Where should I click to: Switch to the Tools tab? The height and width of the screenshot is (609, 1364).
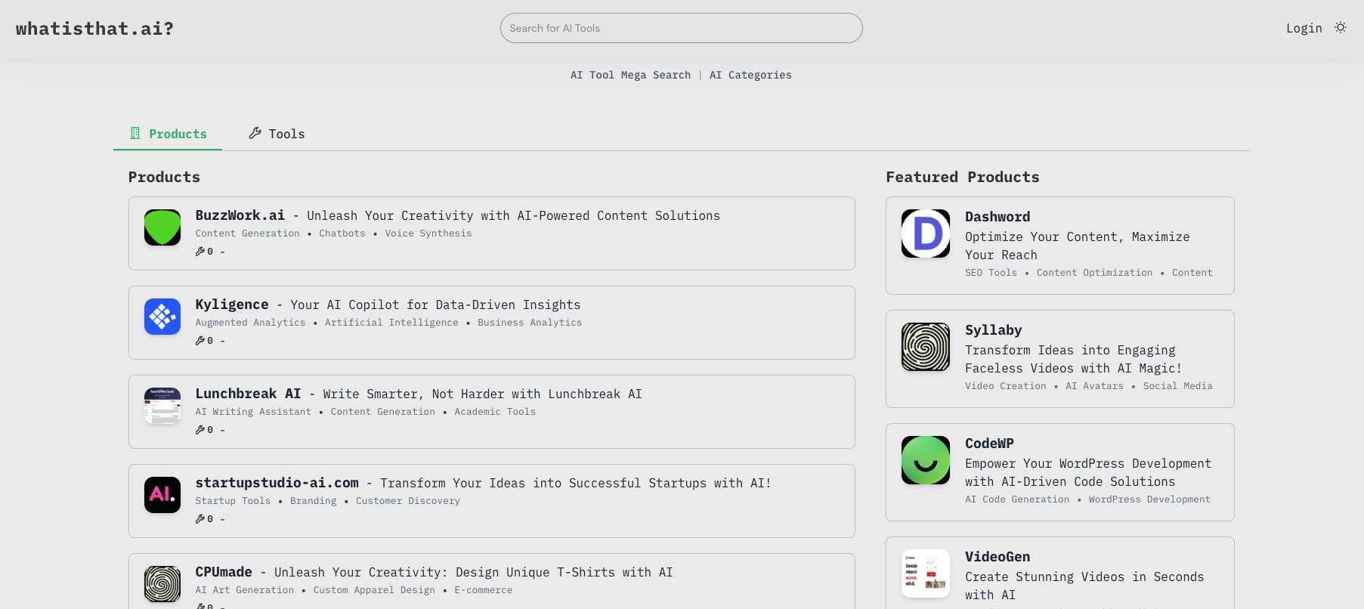(277, 134)
